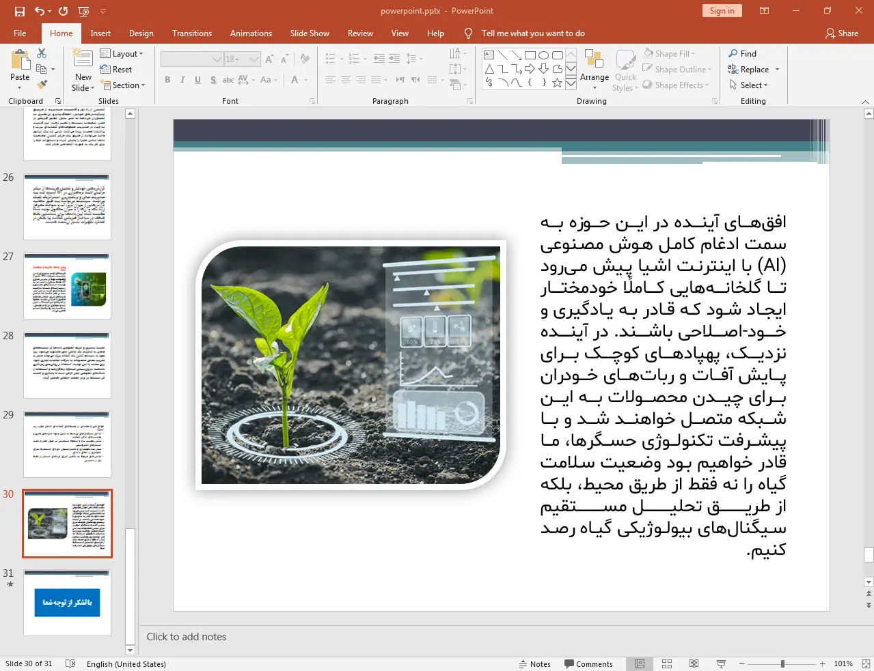
Task: Switch to the Insert tab
Action: (100, 33)
